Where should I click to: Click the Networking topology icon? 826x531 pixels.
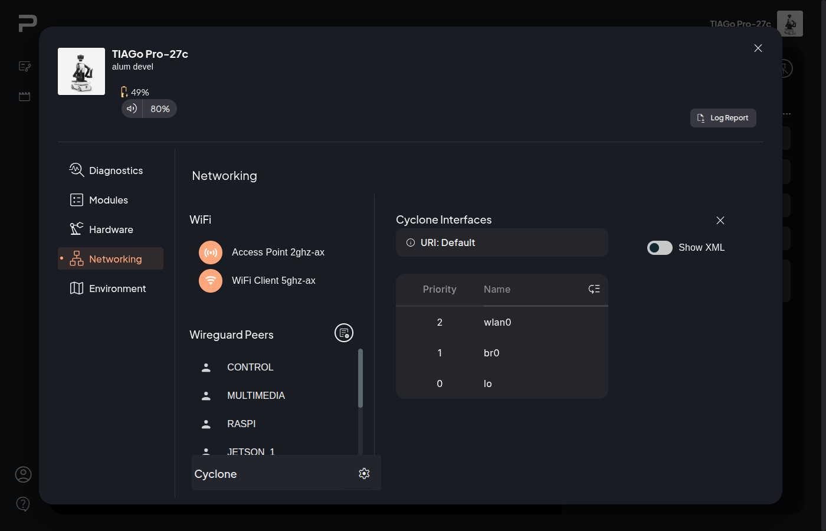pos(77,258)
